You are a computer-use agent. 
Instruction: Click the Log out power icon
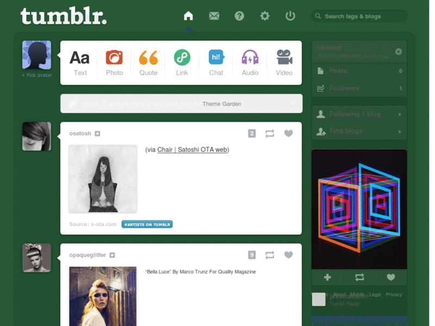(x=290, y=16)
